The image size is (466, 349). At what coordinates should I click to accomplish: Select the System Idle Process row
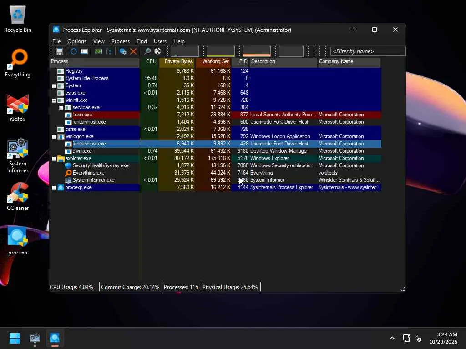click(x=215, y=78)
